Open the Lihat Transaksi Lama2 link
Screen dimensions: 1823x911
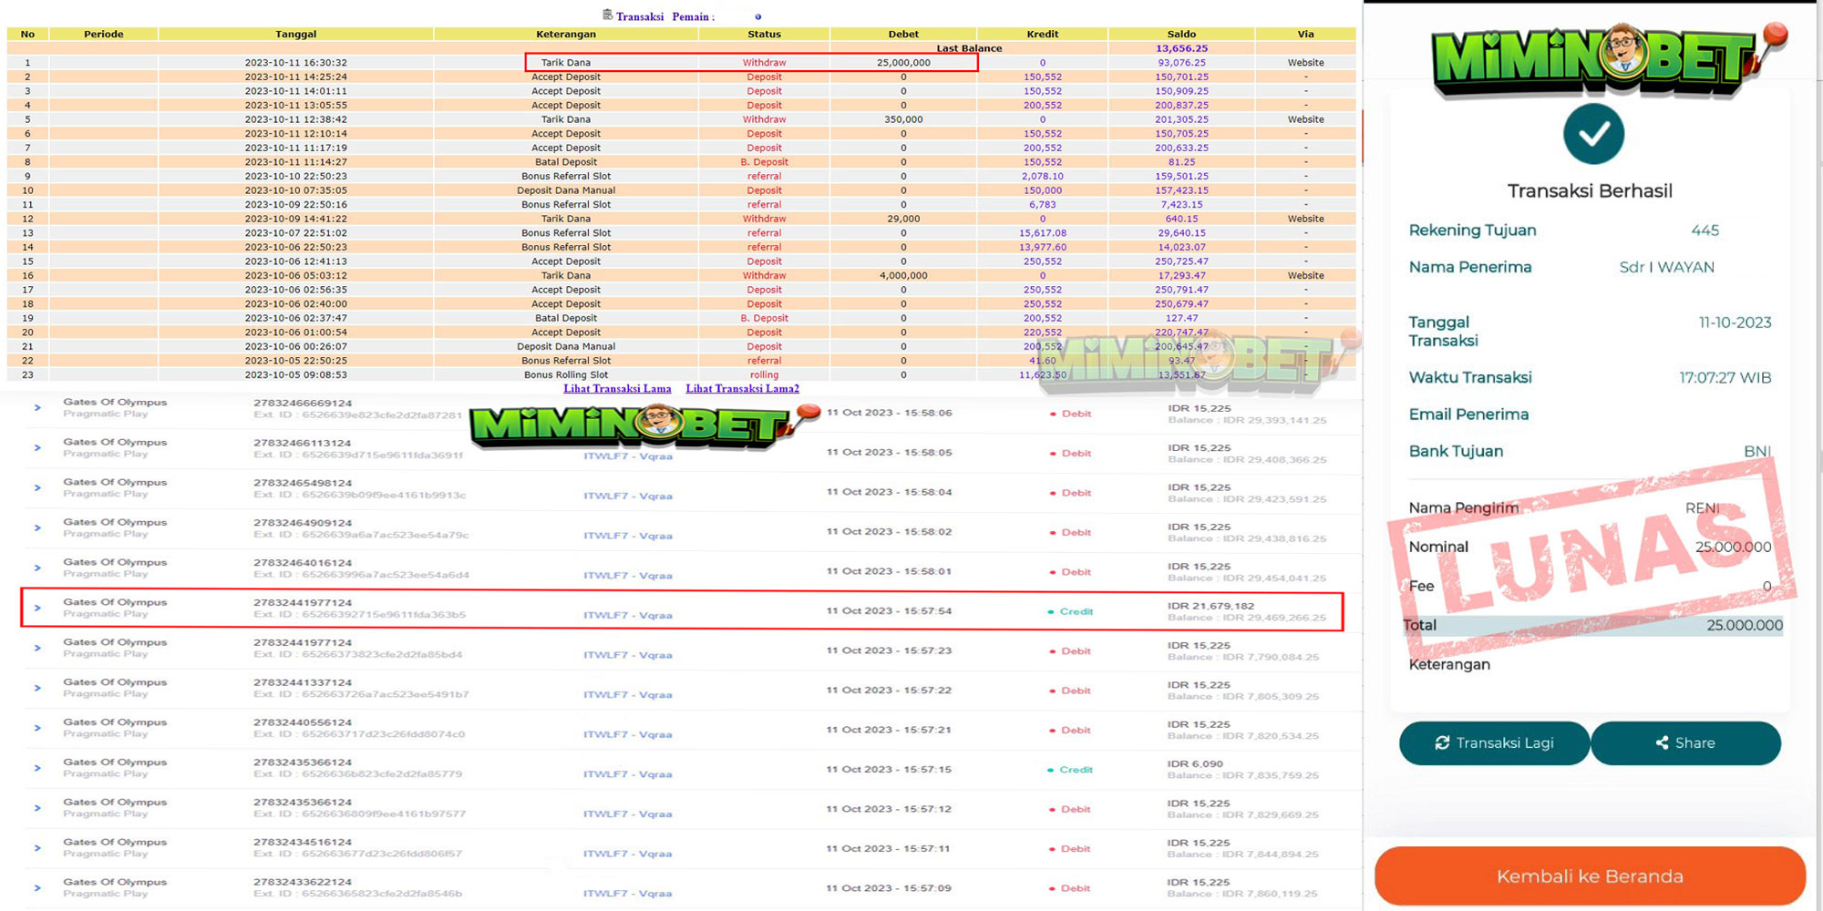[742, 389]
